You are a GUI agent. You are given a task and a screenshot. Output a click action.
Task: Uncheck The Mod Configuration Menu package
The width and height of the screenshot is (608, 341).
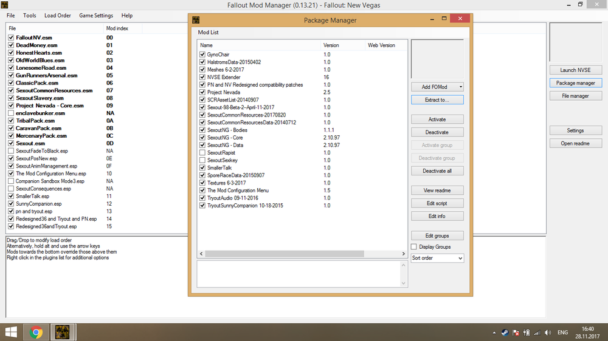pos(202,191)
